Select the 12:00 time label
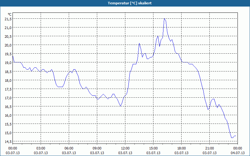Viewport: 250px width, 156px height. point(125,149)
